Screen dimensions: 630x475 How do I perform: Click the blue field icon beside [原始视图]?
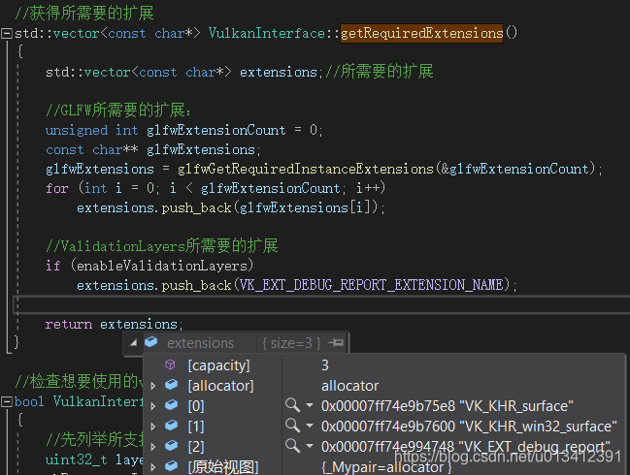(x=172, y=465)
